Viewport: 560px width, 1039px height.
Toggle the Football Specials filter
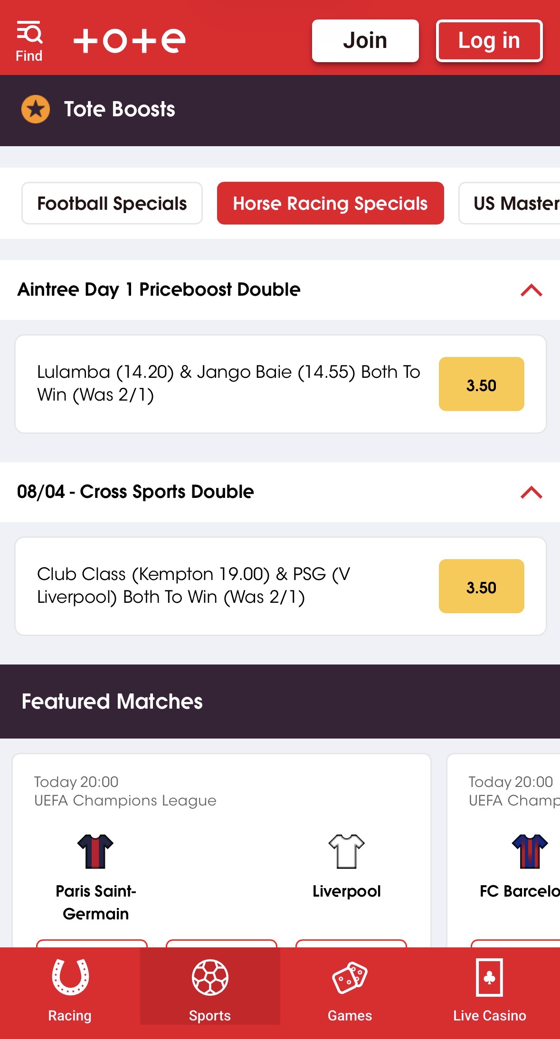coord(112,203)
